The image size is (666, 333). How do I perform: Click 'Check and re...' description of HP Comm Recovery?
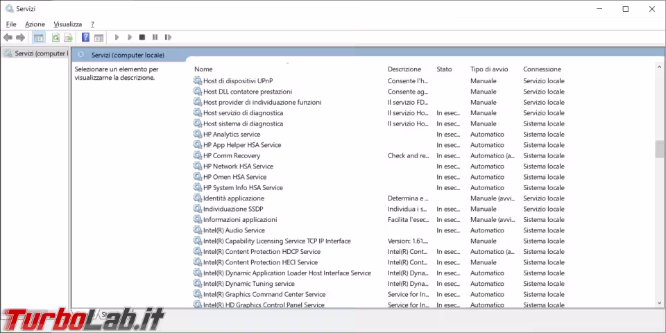(x=409, y=155)
